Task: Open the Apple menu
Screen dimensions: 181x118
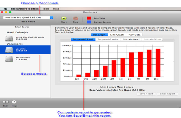Action: coord(5,9)
